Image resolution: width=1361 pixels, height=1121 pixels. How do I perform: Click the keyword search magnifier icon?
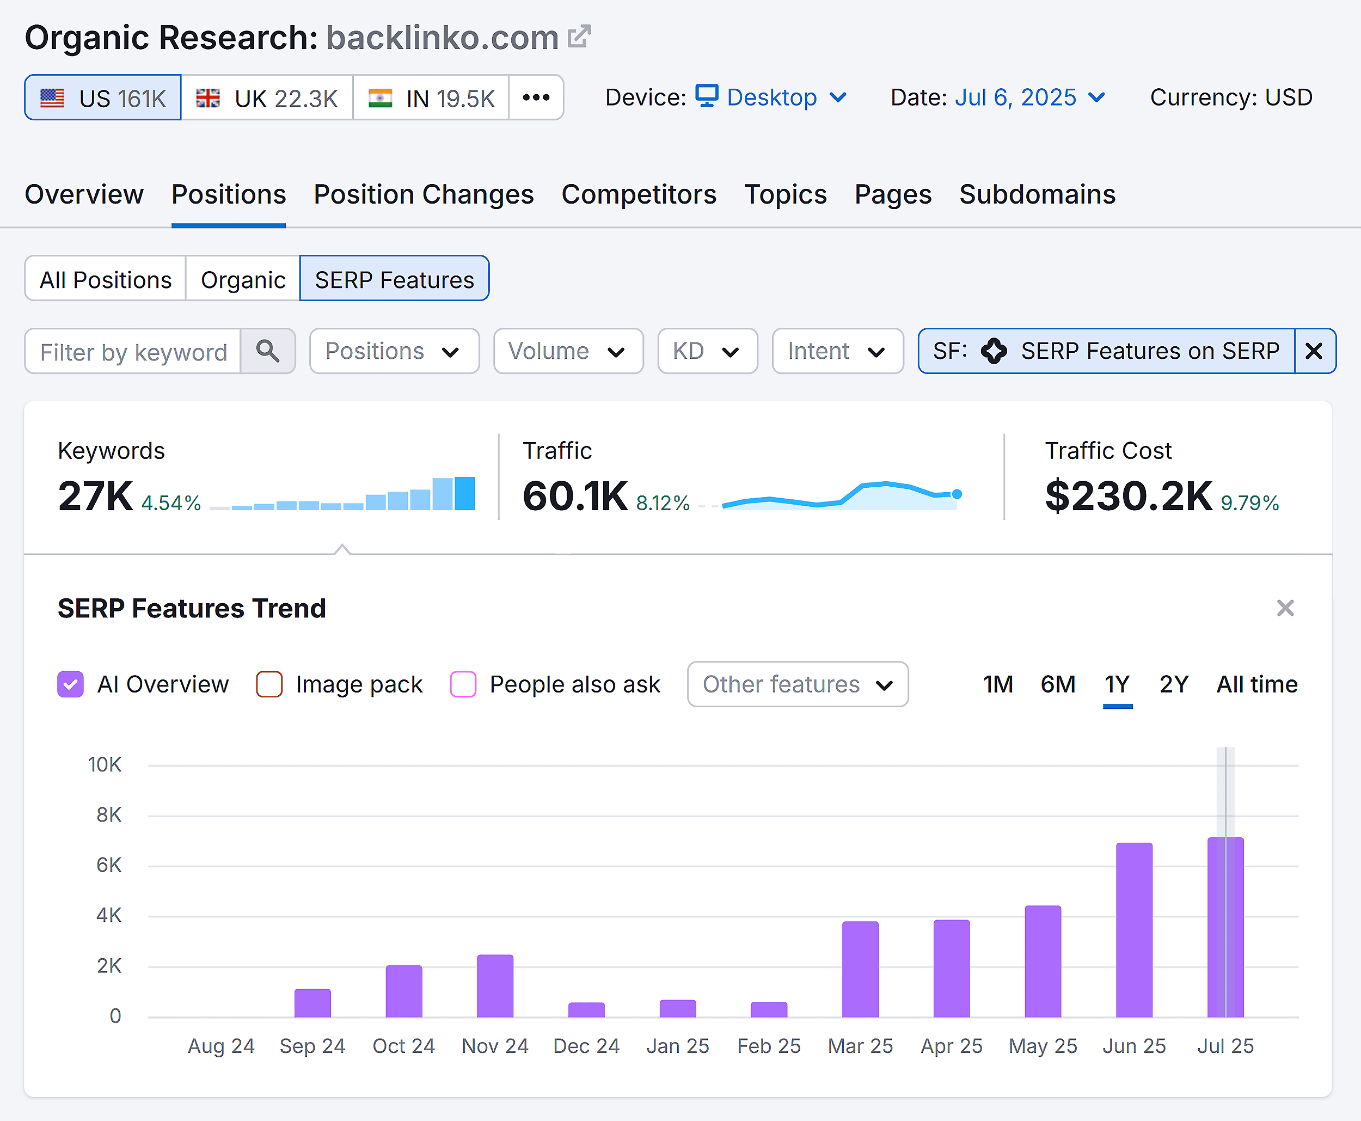pos(267,351)
